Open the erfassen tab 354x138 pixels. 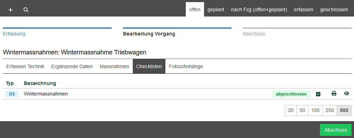click(303, 9)
